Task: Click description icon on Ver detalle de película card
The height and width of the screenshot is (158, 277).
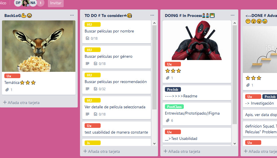Action: (87, 114)
